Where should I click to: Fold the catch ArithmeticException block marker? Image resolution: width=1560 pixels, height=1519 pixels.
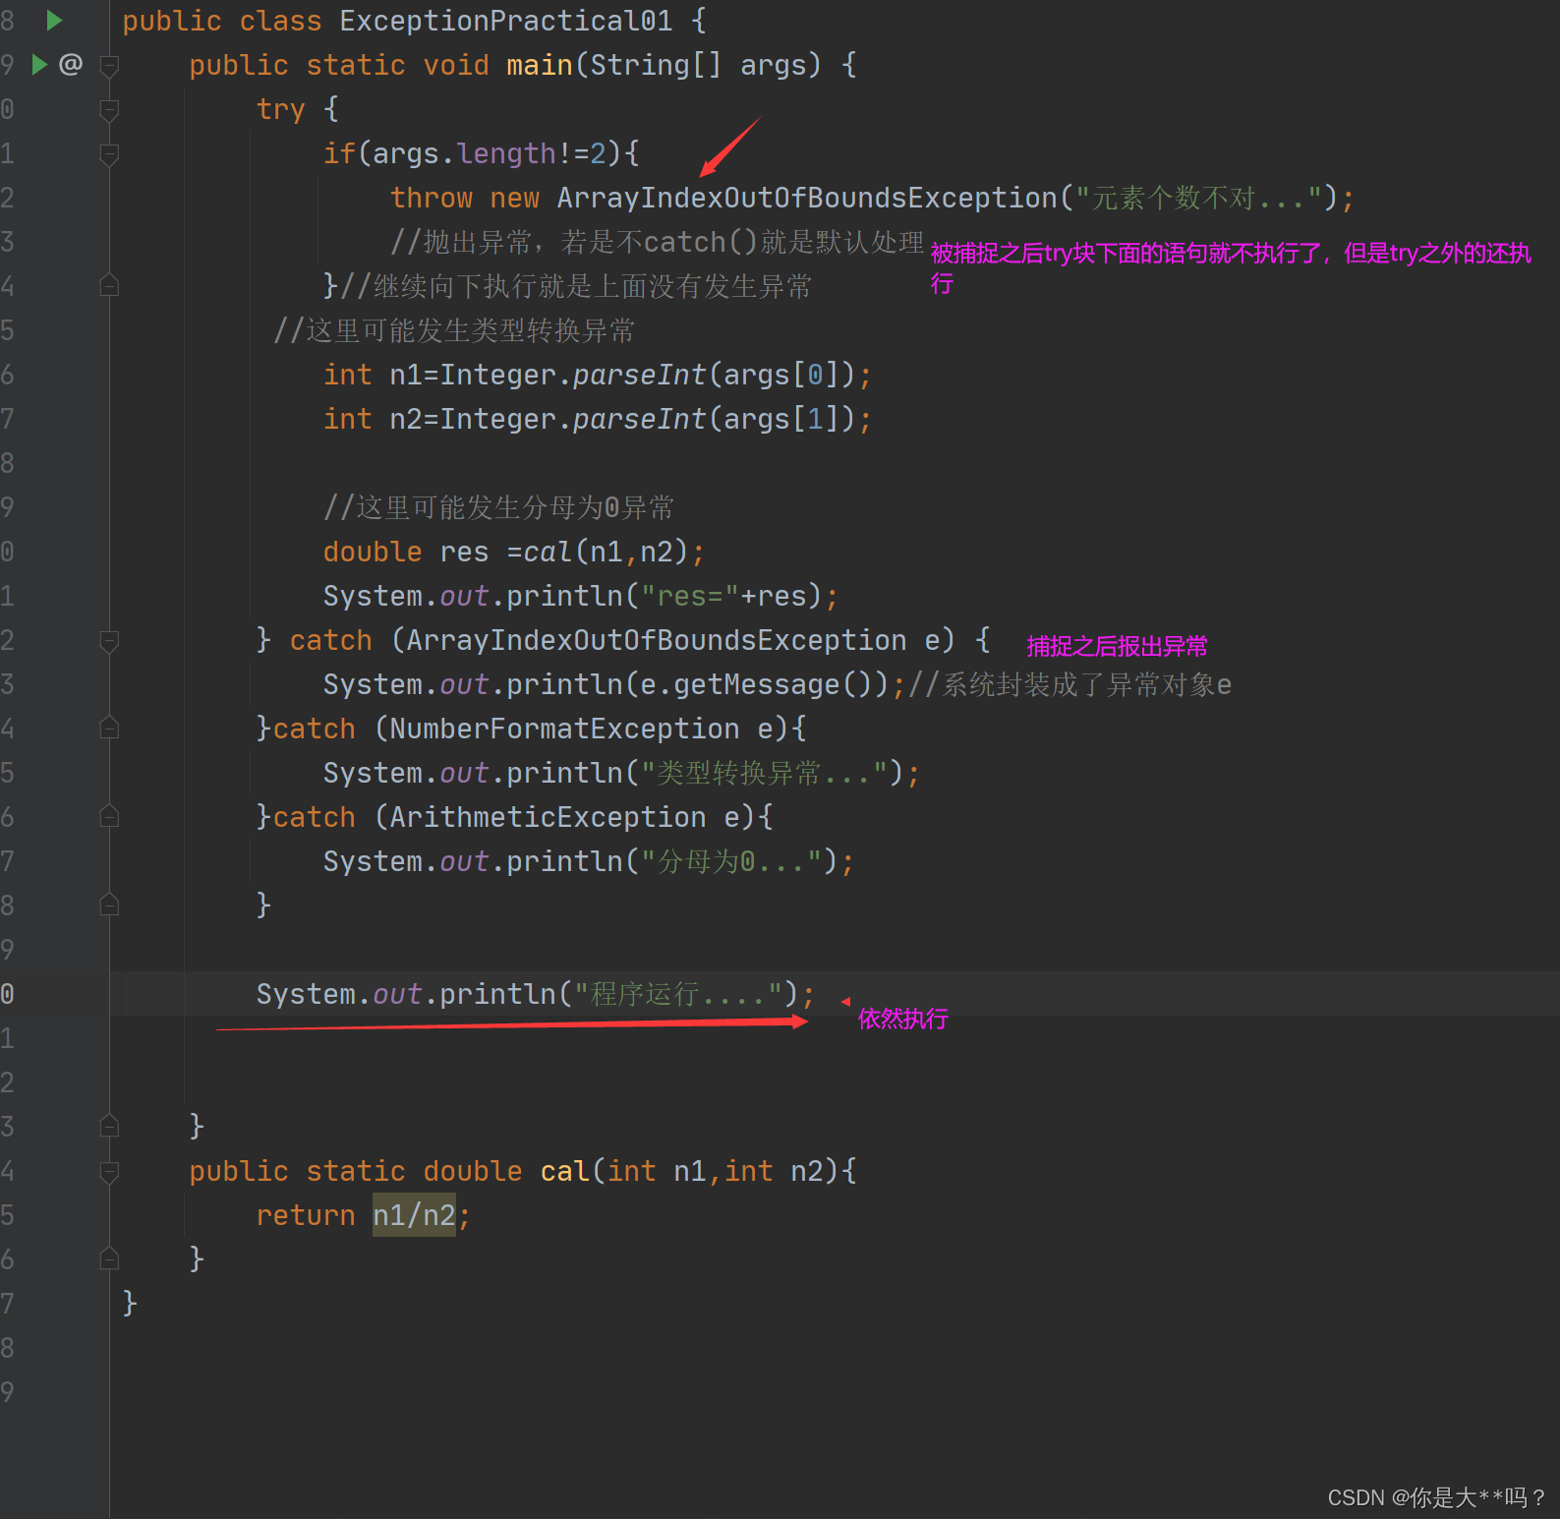tap(109, 816)
